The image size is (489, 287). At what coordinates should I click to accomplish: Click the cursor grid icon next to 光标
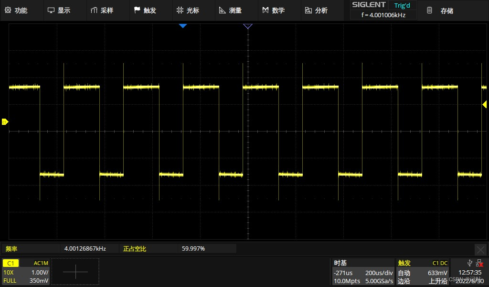pyautogui.click(x=180, y=10)
